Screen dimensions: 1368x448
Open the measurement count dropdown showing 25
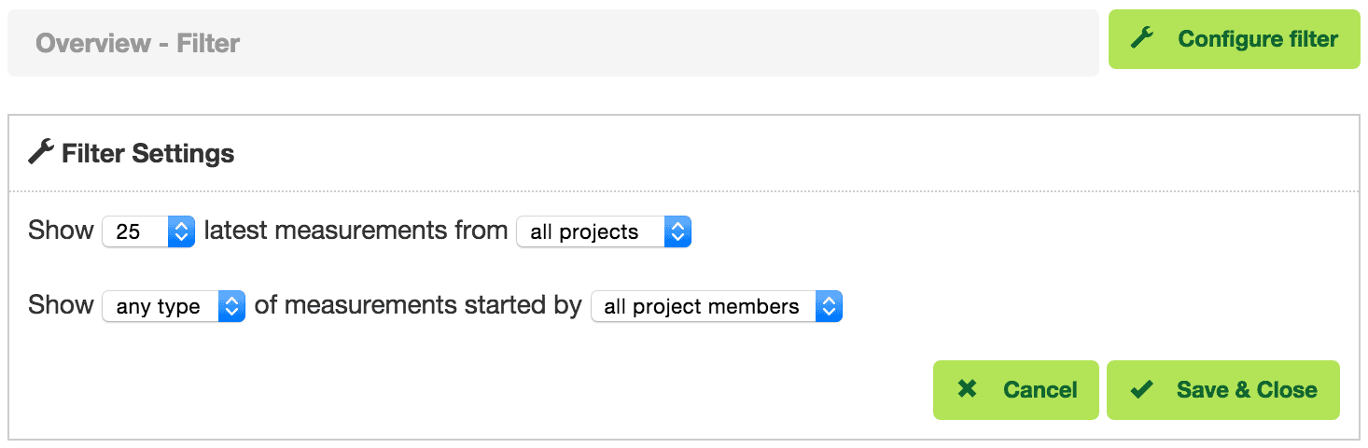coord(135,231)
